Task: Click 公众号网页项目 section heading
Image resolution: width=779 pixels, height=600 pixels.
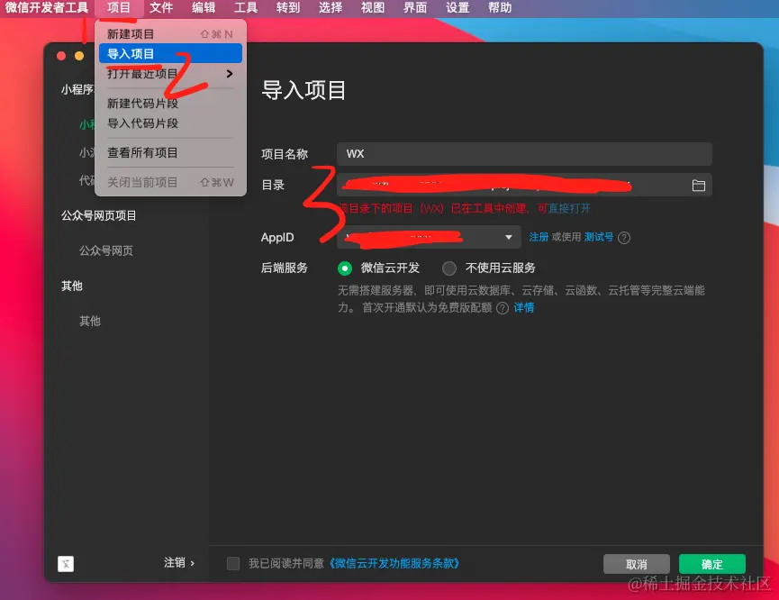Action: point(98,215)
